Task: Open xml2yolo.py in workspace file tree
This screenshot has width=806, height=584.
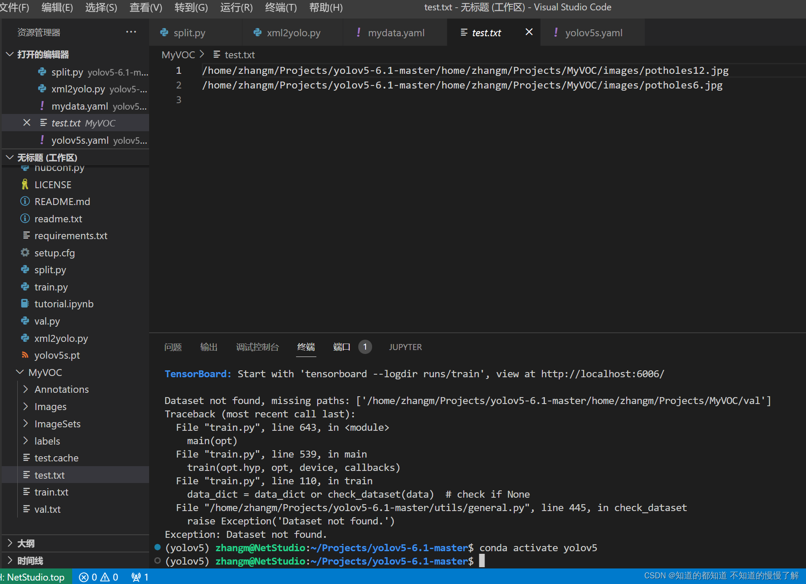Action: click(x=76, y=338)
